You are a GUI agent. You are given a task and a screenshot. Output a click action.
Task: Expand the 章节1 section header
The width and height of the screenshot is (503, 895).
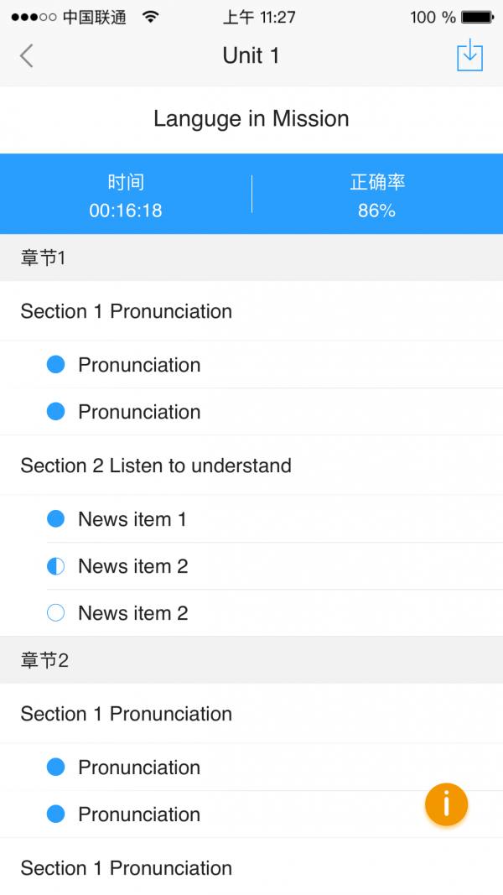(x=251, y=258)
